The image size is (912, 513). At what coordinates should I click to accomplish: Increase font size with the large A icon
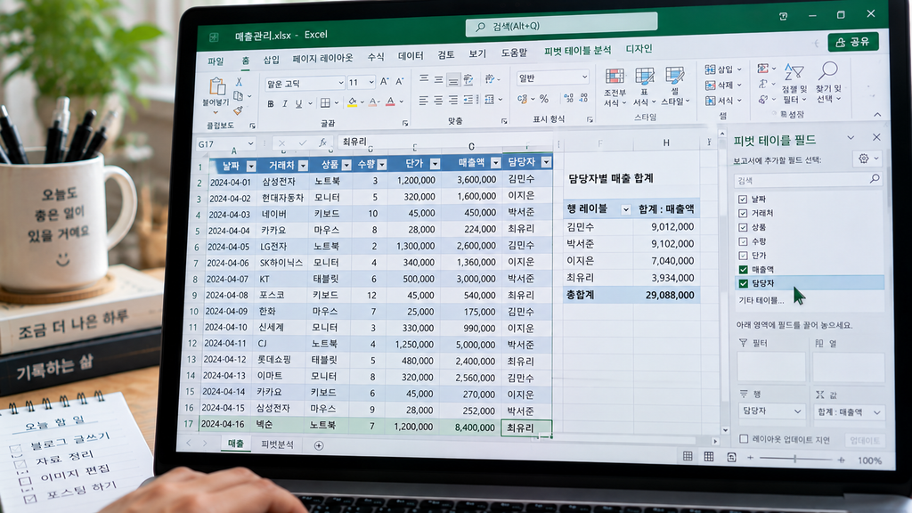385,81
